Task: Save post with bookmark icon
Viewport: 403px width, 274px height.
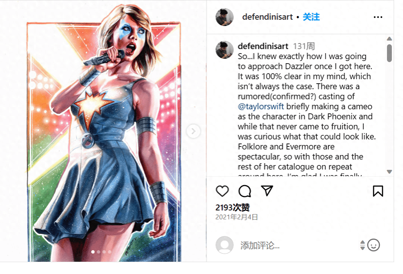Action: (x=378, y=191)
